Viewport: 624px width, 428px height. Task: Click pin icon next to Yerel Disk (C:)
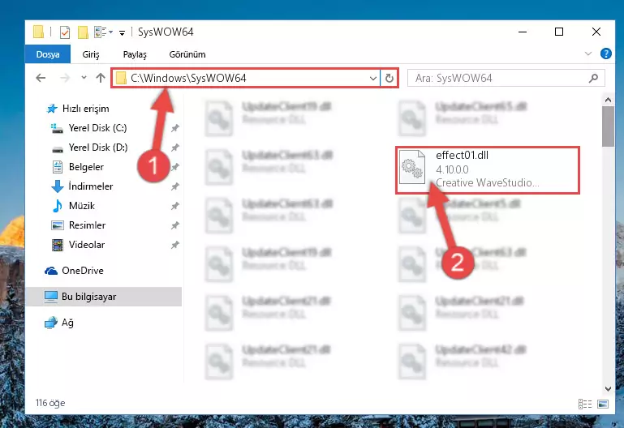point(174,128)
